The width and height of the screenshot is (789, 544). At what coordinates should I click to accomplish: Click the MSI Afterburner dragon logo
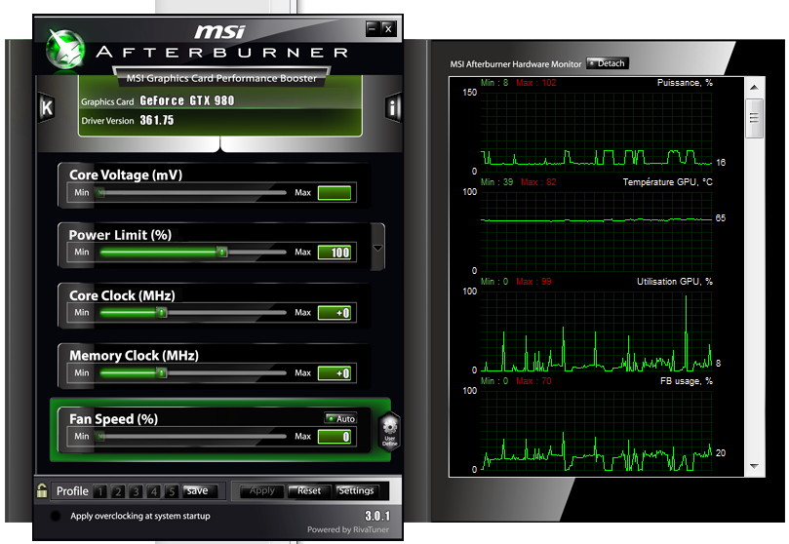(x=65, y=50)
